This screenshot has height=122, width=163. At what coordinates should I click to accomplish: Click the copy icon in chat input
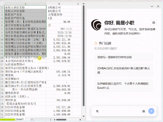97,111
